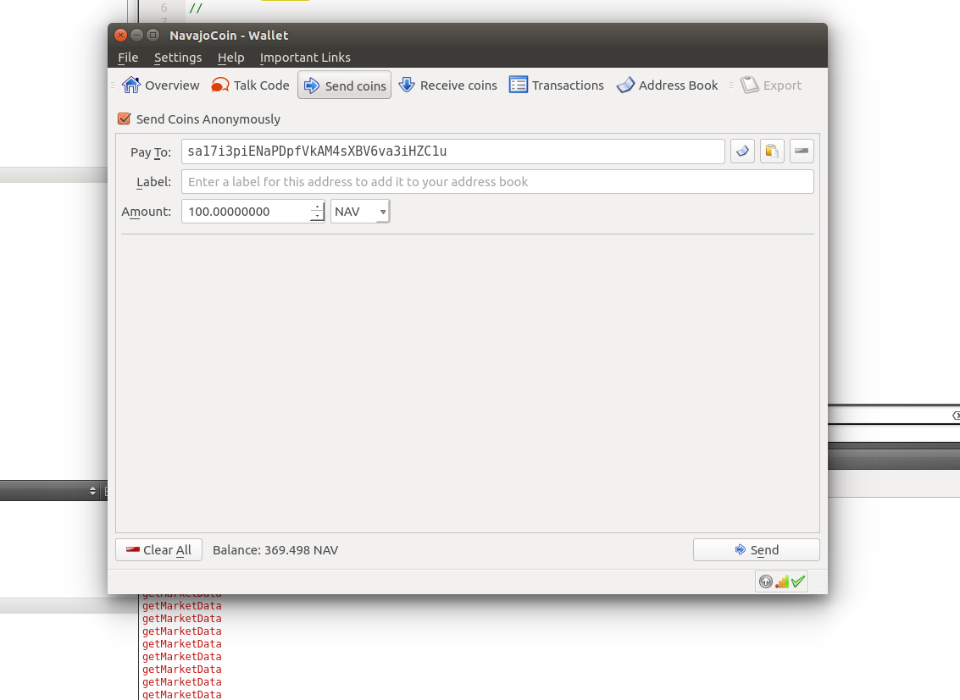This screenshot has width=960, height=700.
Task: Open the Settings menu
Action: click(178, 58)
